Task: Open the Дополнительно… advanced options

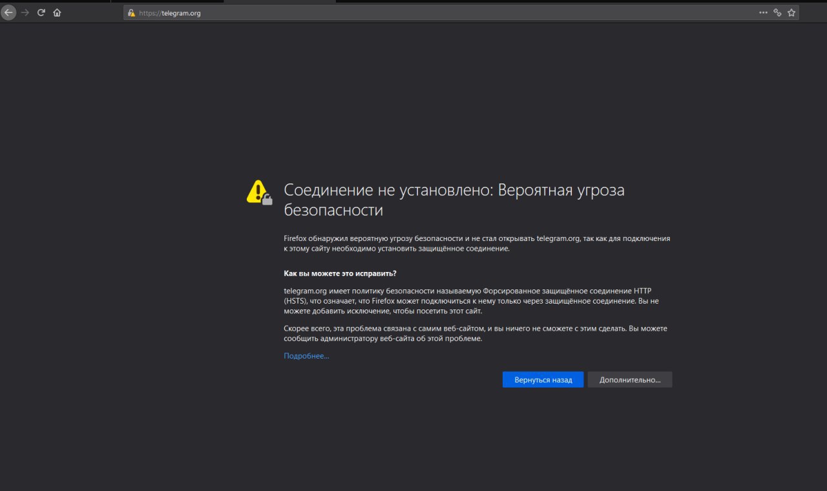Action: pos(630,380)
